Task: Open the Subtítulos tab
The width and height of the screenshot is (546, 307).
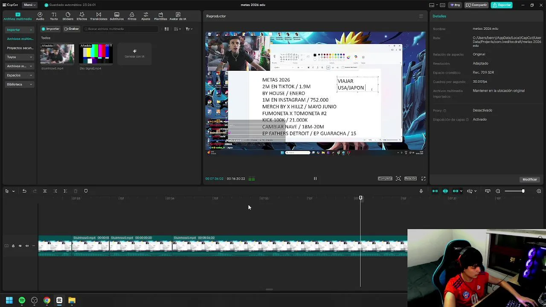Action: 117,16
